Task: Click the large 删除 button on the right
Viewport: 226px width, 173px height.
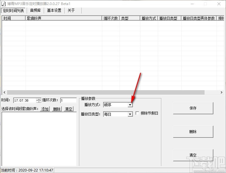Action: coord(193,132)
